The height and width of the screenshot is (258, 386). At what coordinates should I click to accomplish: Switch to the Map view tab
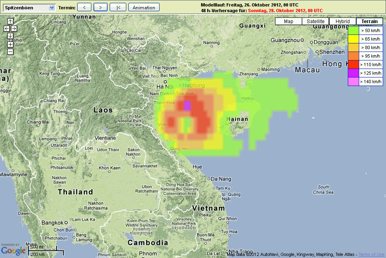[288, 21]
